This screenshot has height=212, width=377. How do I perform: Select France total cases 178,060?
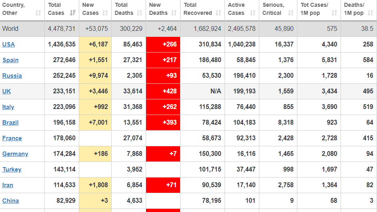coord(64,138)
